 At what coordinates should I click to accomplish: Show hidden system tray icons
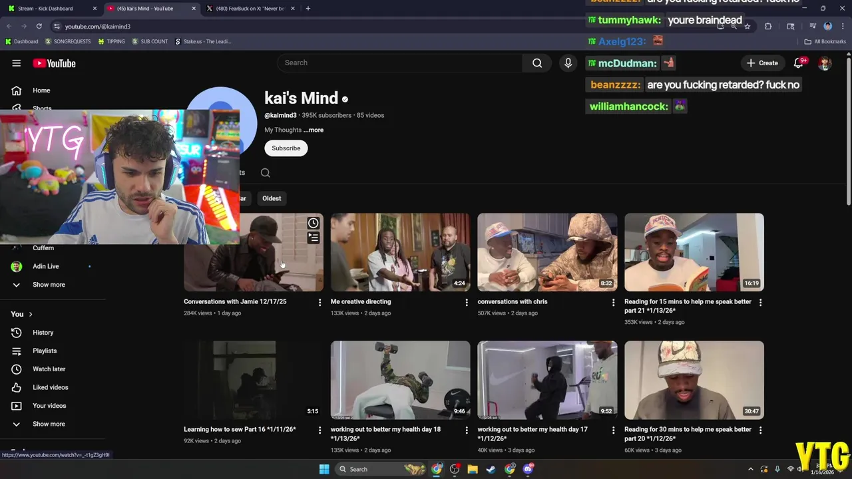(x=751, y=469)
